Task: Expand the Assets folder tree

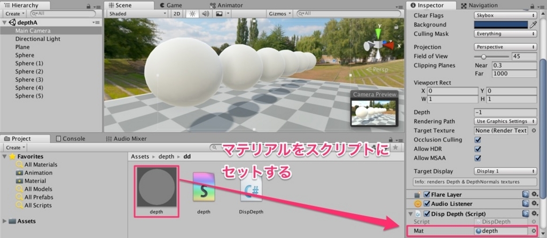Action: [4, 221]
